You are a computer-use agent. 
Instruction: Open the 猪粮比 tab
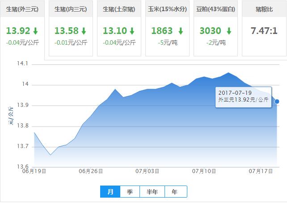coord(264,9)
